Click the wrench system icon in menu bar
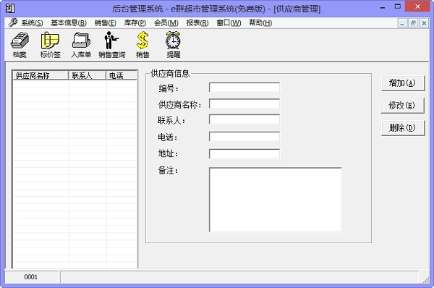Viewport: 434px width, 288px height. tap(13, 22)
